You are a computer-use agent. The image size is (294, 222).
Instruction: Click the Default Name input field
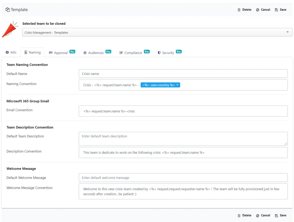(x=183, y=74)
